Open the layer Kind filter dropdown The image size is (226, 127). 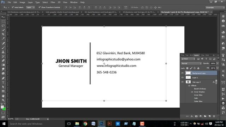[x=188, y=59]
